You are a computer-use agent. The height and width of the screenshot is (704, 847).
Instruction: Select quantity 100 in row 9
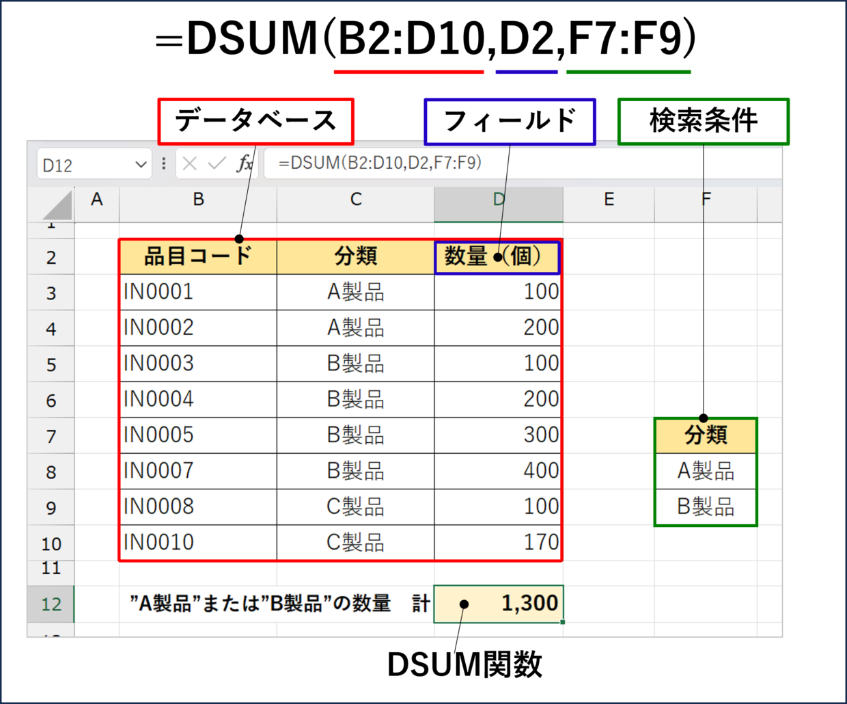pos(498,507)
